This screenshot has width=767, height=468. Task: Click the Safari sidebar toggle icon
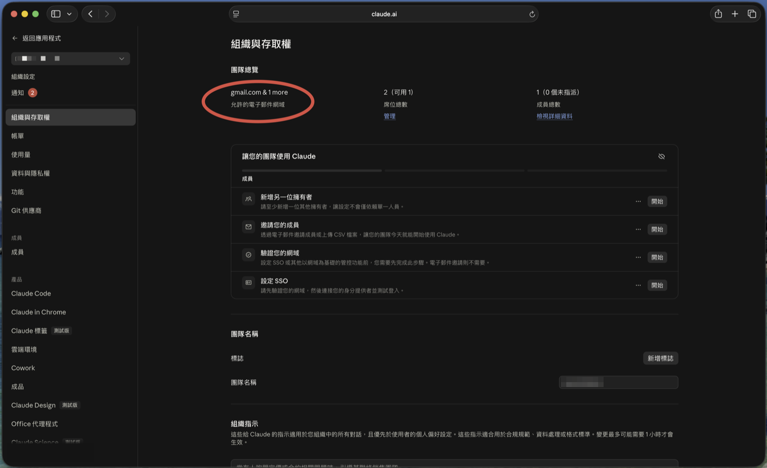pyautogui.click(x=56, y=14)
